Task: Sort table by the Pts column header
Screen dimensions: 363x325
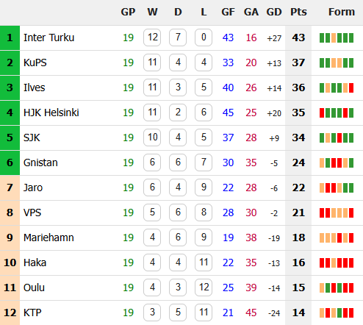Action: [x=298, y=12]
